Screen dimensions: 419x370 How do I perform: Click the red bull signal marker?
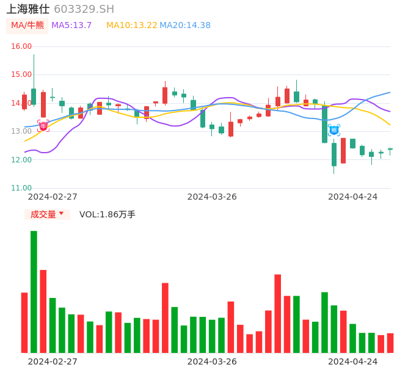coord(43,126)
